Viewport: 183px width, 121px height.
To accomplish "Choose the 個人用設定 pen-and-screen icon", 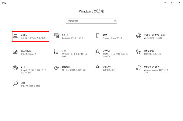I will (x=15, y=52).
